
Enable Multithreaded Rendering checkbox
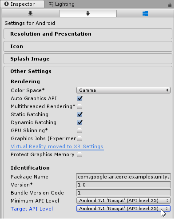[x=80, y=106]
